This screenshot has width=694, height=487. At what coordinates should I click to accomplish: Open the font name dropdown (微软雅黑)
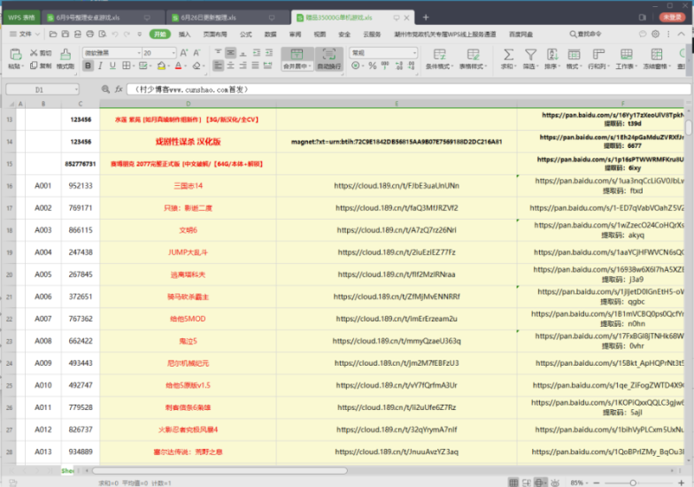point(108,53)
